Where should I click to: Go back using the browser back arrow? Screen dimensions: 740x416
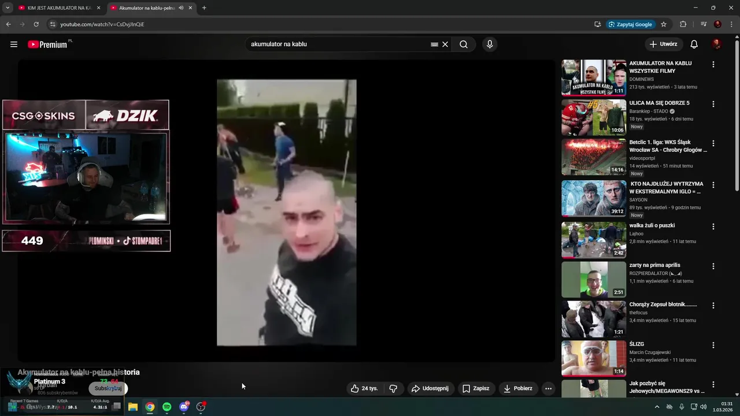pos(8,24)
